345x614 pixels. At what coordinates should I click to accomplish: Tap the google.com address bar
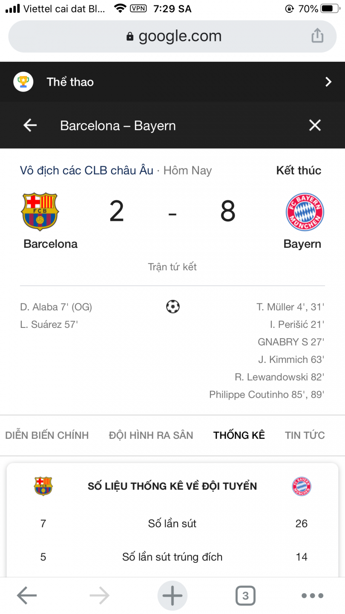tap(172, 36)
